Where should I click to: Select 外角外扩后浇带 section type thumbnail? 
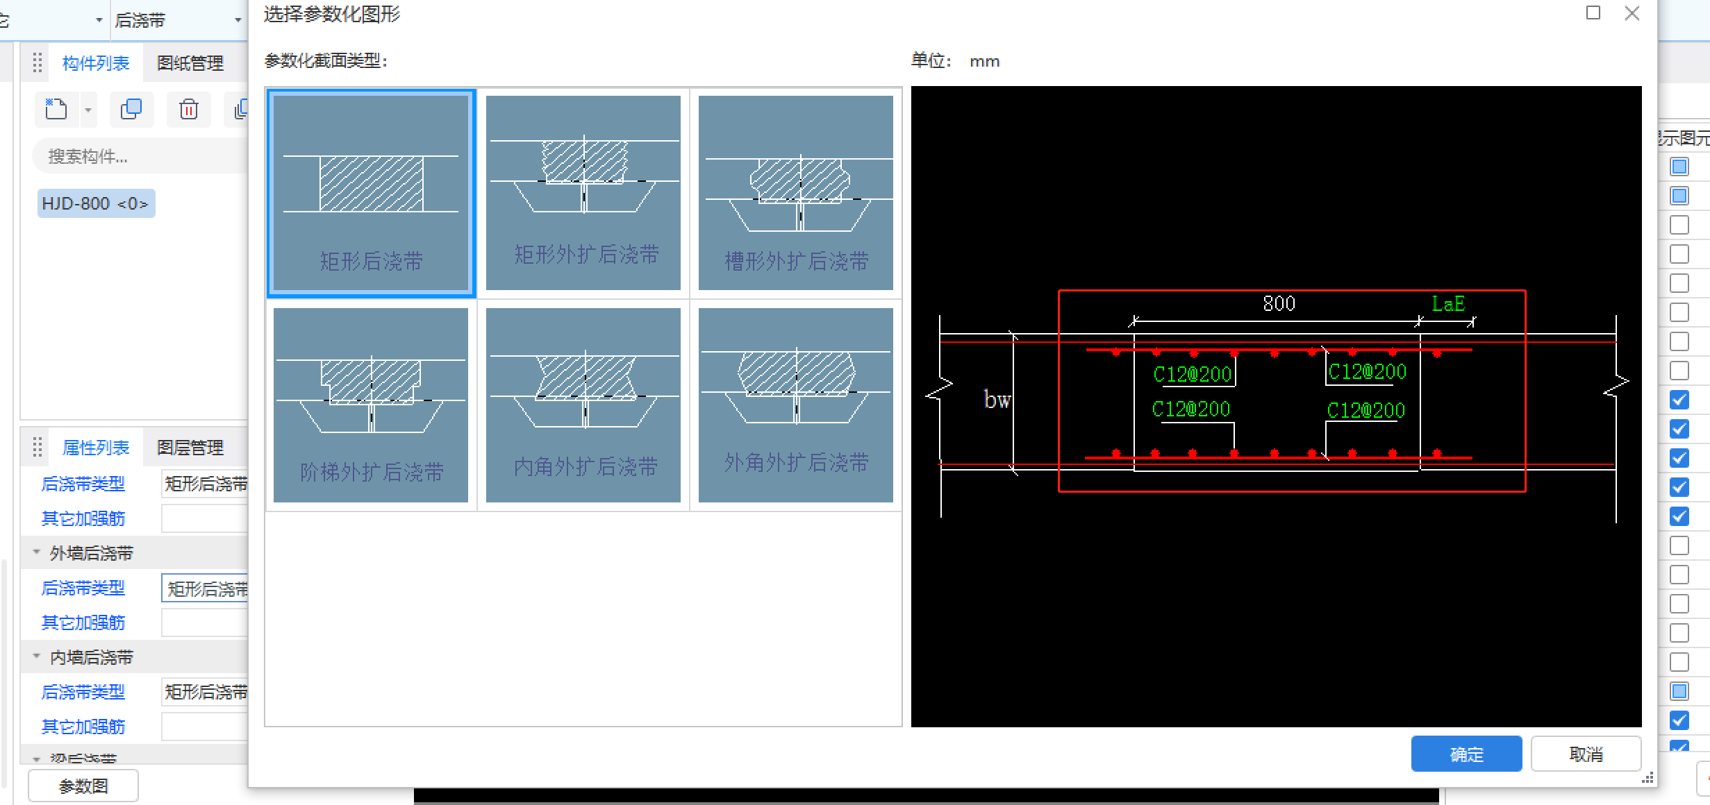pos(796,405)
